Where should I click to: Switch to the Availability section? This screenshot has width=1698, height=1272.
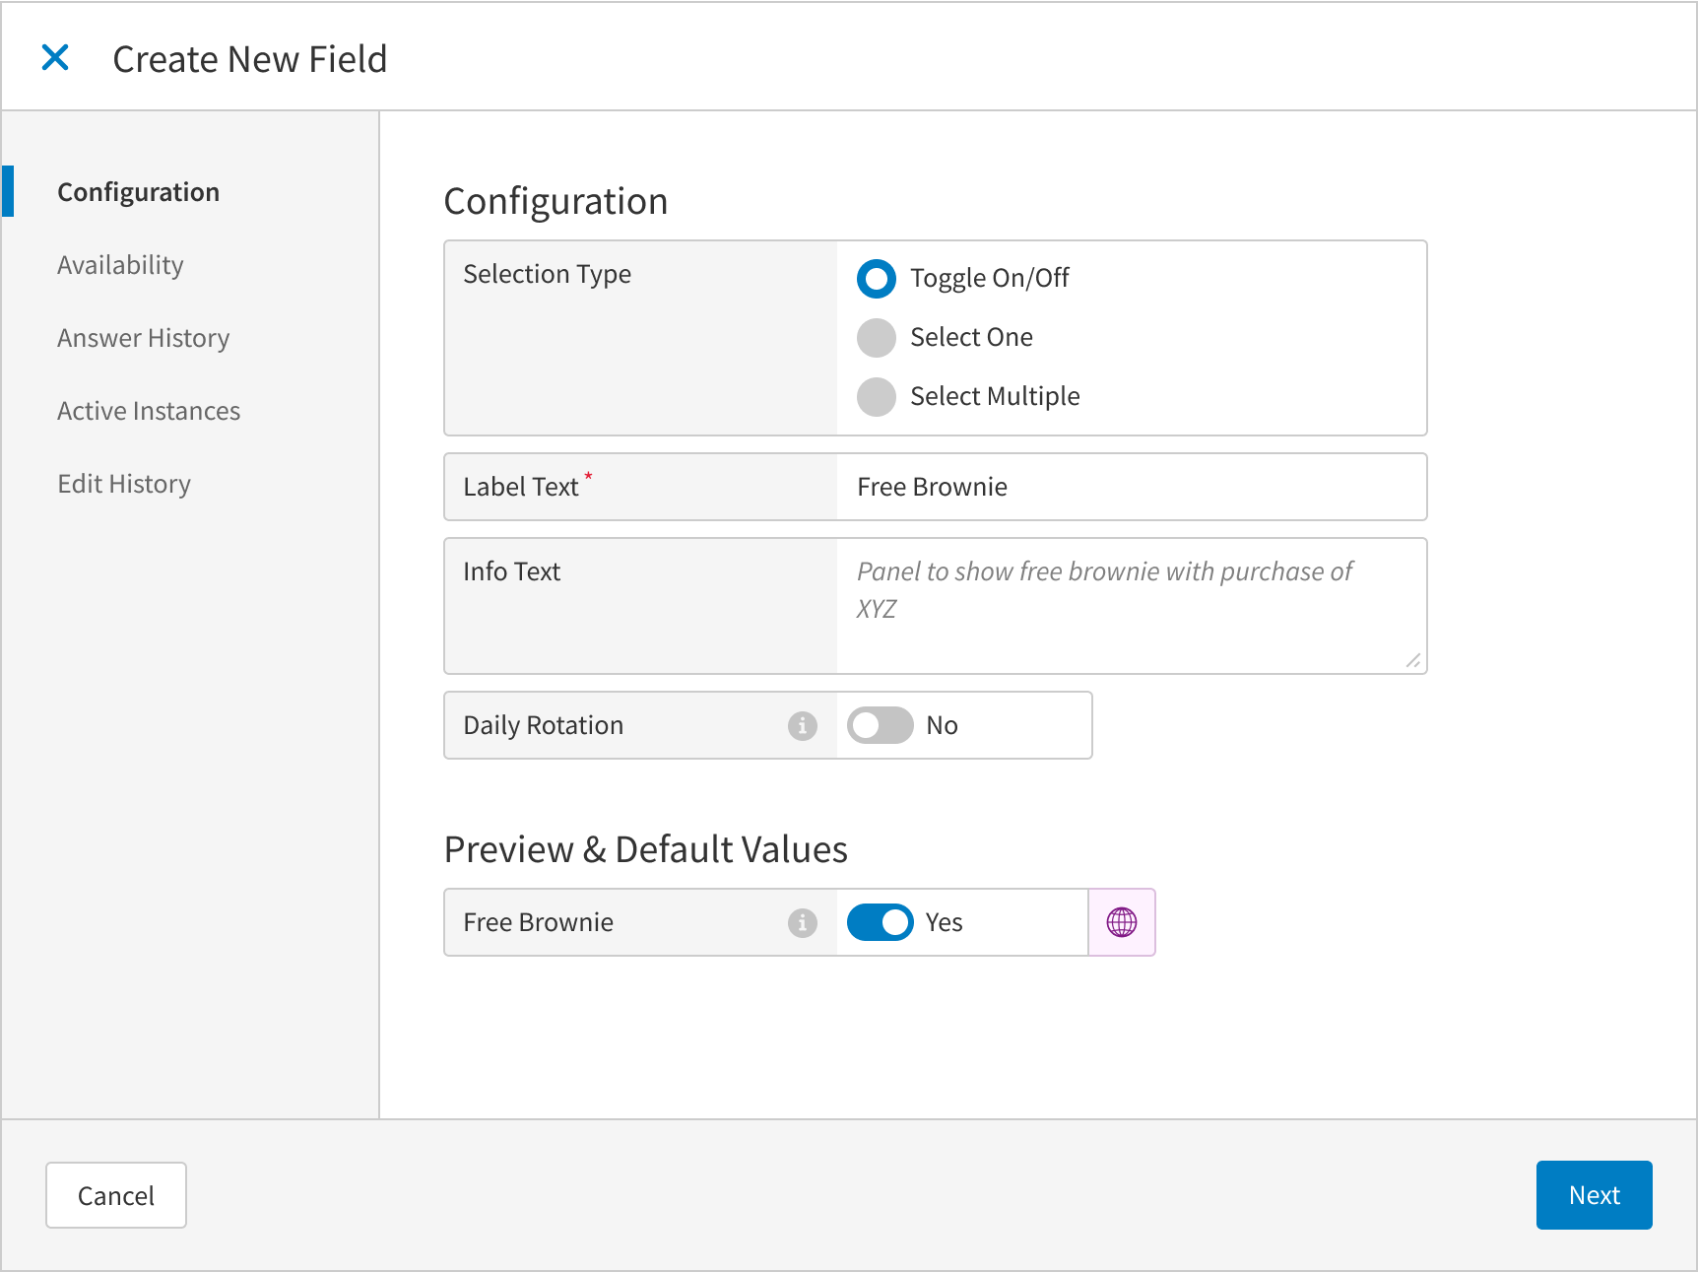(120, 264)
